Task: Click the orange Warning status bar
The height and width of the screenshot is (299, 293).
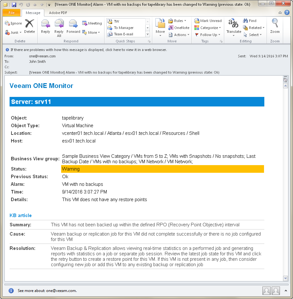Action: (162, 169)
